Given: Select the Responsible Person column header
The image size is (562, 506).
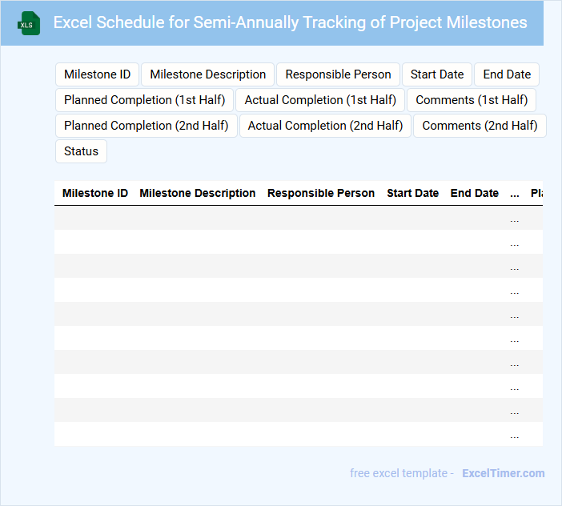Looking at the screenshot, I should pos(321,193).
